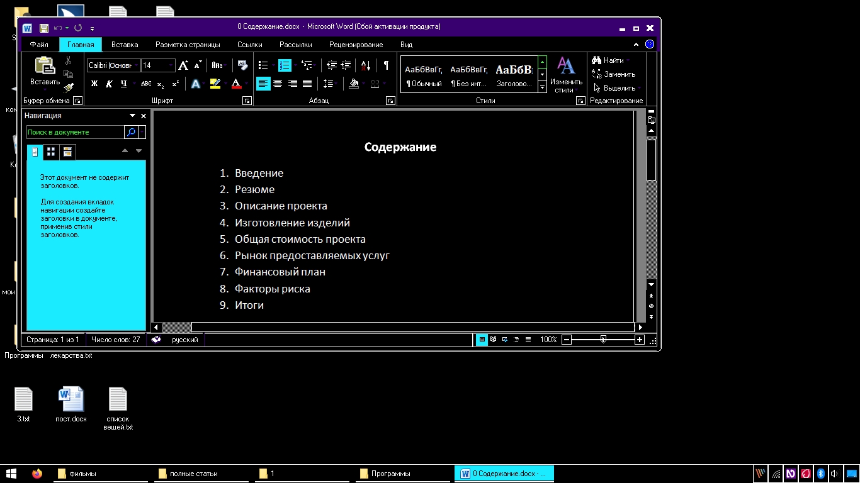Click the Найти button
Viewport: 860px width, 483px height.
(x=608, y=60)
